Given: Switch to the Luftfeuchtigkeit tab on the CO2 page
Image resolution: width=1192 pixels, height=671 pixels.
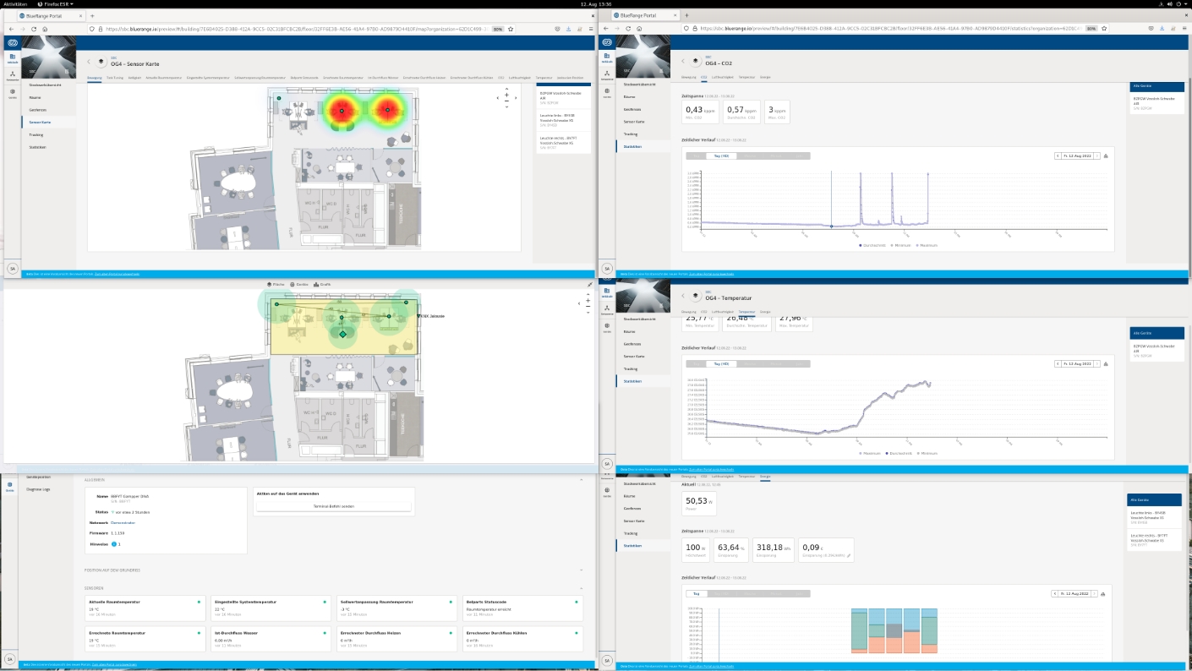Looking at the screenshot, I should 722,77.
